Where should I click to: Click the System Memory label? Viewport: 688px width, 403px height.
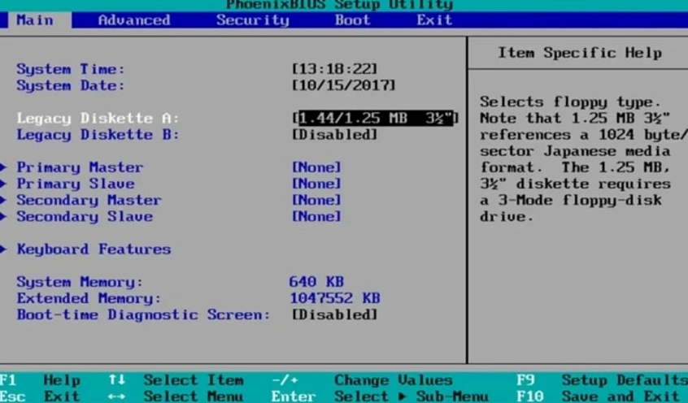(80, 282)
